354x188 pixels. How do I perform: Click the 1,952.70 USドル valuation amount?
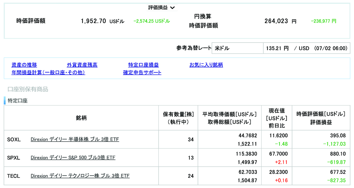(103, 21)
